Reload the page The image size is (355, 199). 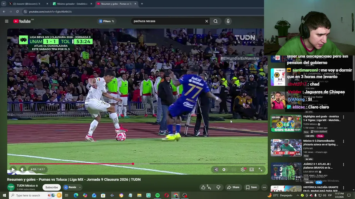[17, 12]
